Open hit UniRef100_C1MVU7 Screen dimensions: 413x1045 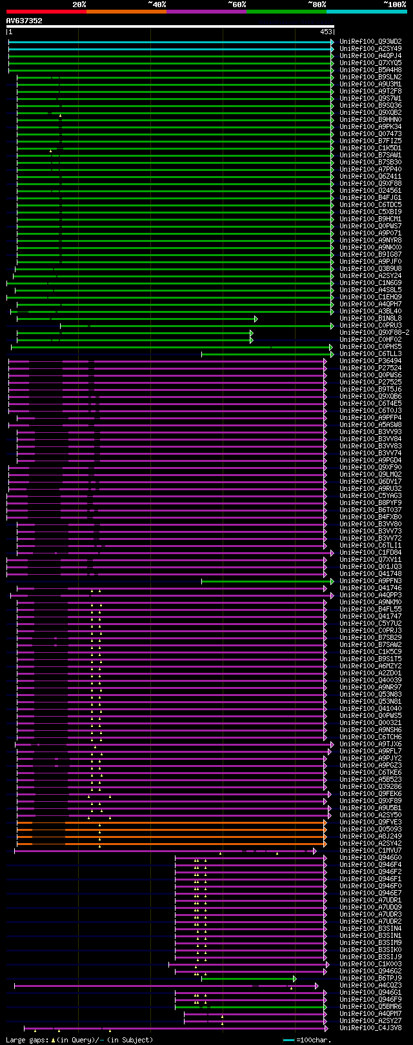click(370, 851)
